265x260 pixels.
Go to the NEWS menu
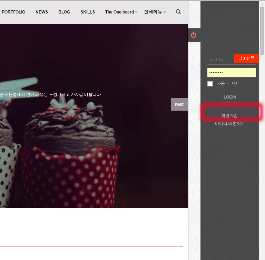click(x=42, y=12)
